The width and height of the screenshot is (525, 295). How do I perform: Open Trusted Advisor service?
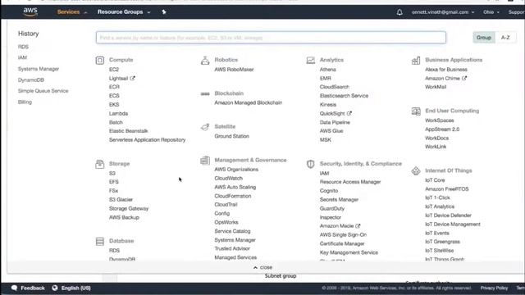(x=232, y=248)
